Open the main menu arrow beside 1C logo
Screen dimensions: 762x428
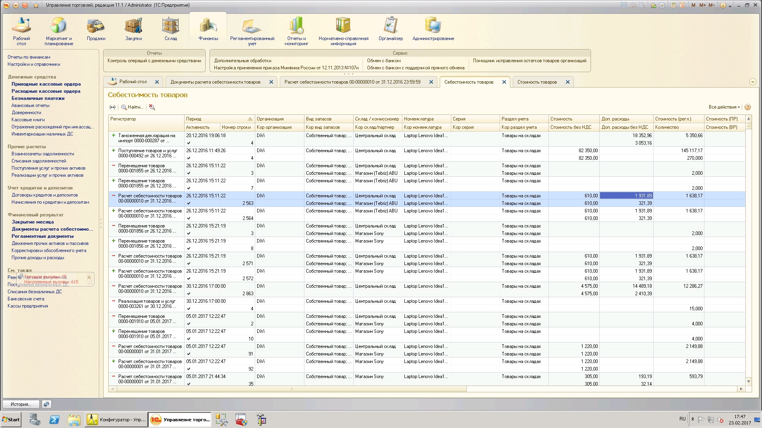tap(15, 5)
